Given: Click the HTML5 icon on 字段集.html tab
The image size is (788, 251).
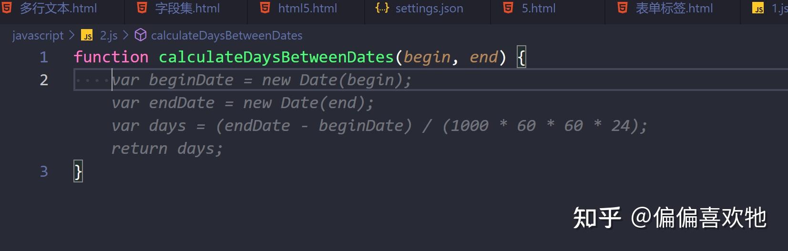Looking at the screenshot, I should (x=142, y=8).
